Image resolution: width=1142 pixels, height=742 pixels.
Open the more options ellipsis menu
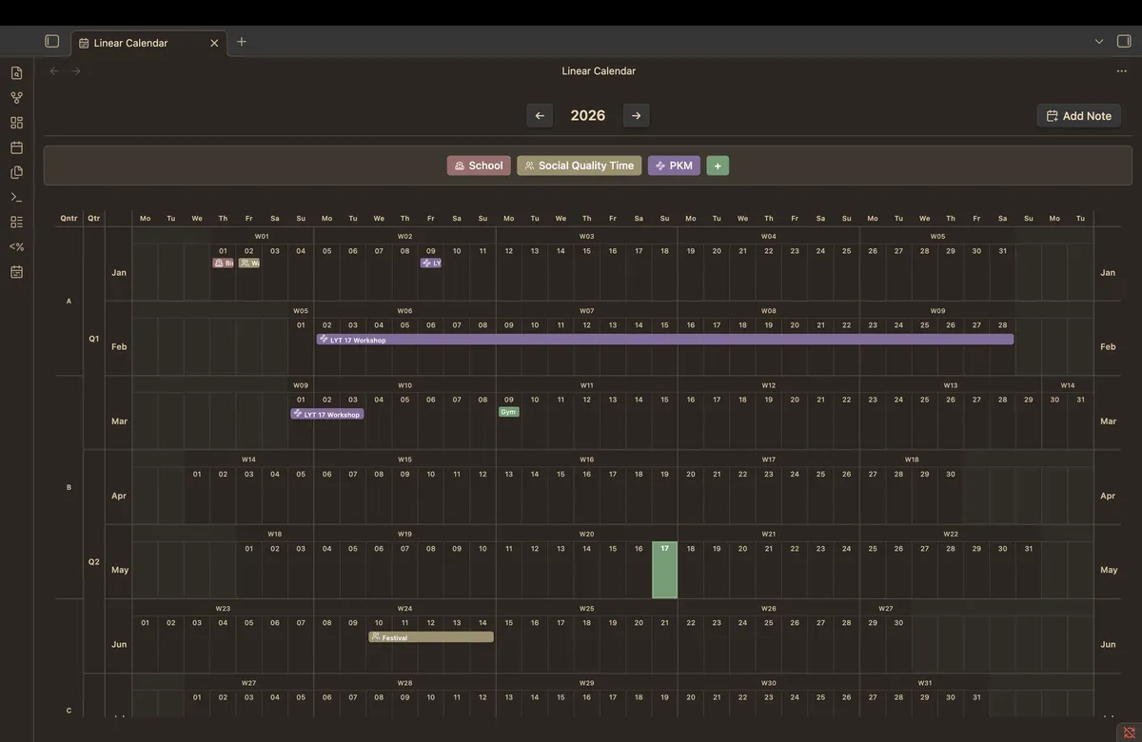[1121, 71]
